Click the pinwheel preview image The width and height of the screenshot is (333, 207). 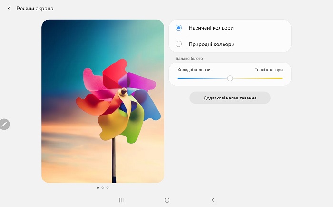[103, 101]
